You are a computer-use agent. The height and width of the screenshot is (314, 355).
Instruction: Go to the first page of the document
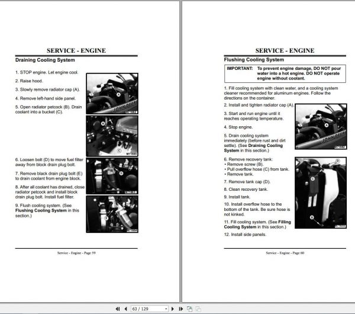[118, 309]
